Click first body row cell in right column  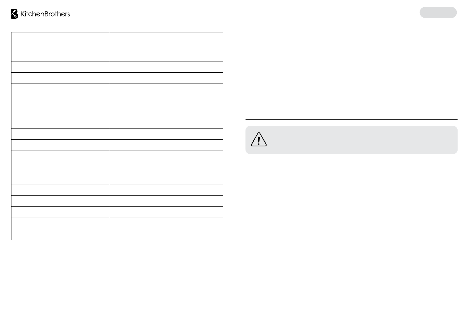(166, 56)
